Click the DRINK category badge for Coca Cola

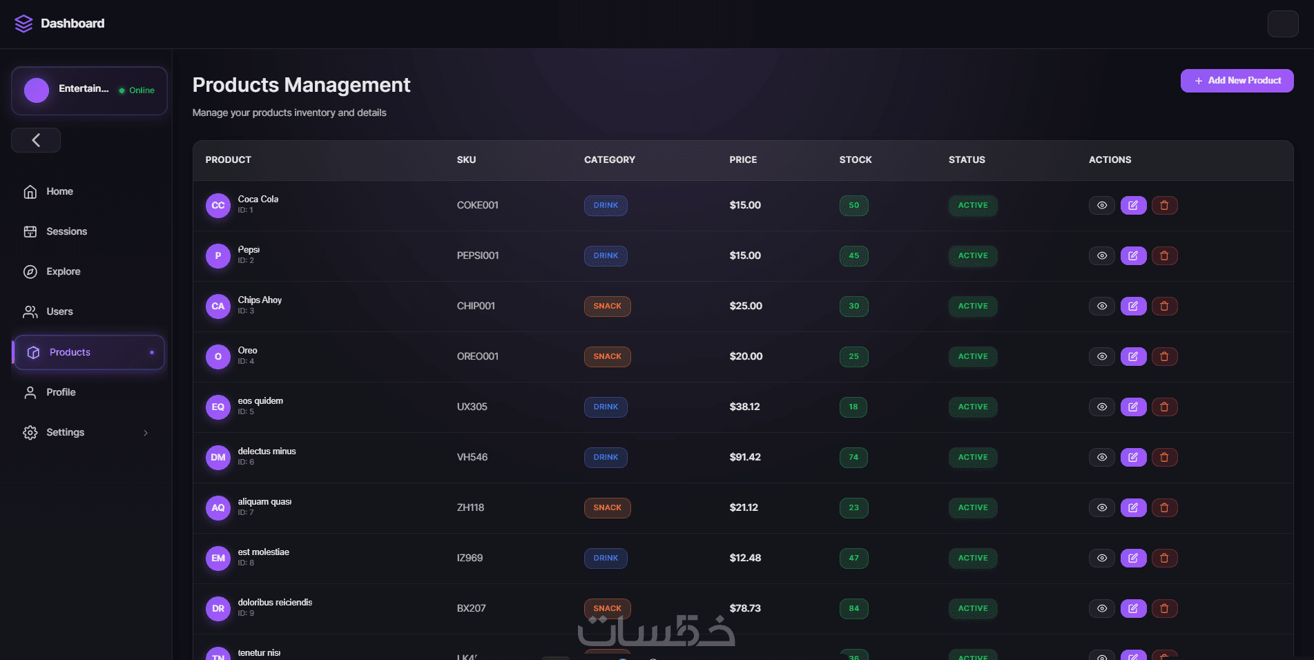pos(606,205)
